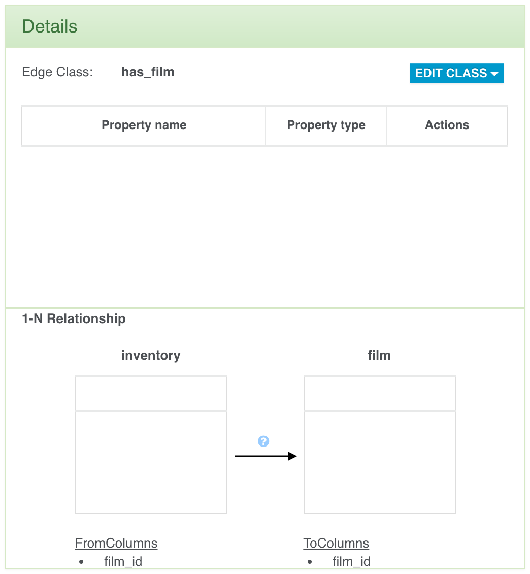Click the Details panel heading
The image size is (530, 574).
coord(50,26)
